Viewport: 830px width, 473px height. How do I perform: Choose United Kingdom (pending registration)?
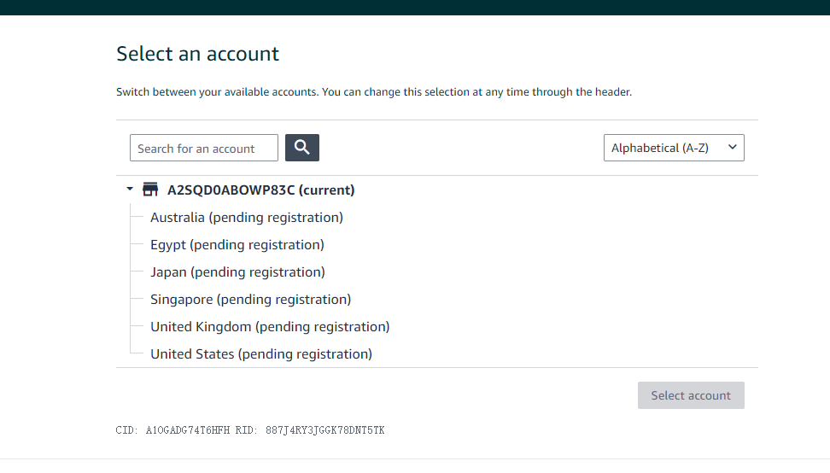(270, 326)
